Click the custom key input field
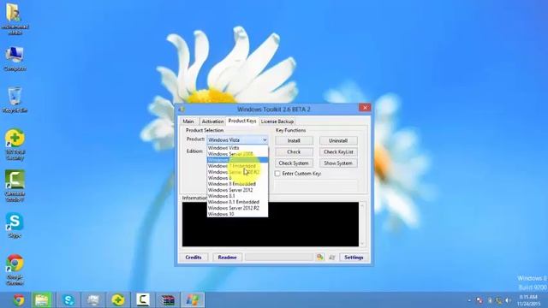Viewport: 548px width, 308px height. [x=316, y=185]
